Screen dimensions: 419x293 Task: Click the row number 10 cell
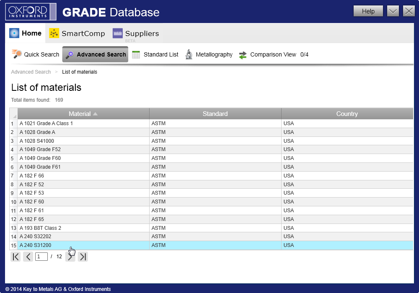14,202
